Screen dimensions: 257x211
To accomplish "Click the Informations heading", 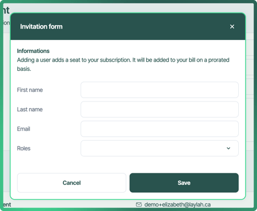I will click(33, 51).
